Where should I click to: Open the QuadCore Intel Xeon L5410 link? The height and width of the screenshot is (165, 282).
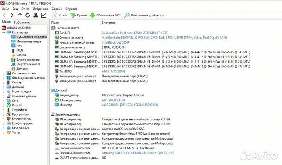(x=135, y=33)
